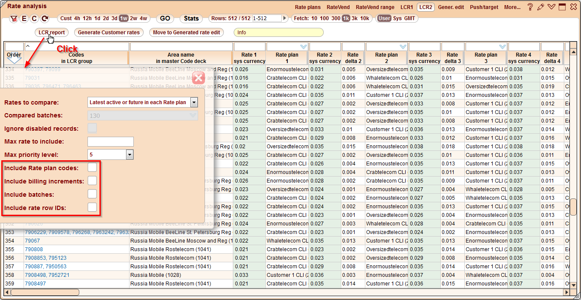Click inside the yellow Info field
Screen dimensions: 581x300
point(278,32)
